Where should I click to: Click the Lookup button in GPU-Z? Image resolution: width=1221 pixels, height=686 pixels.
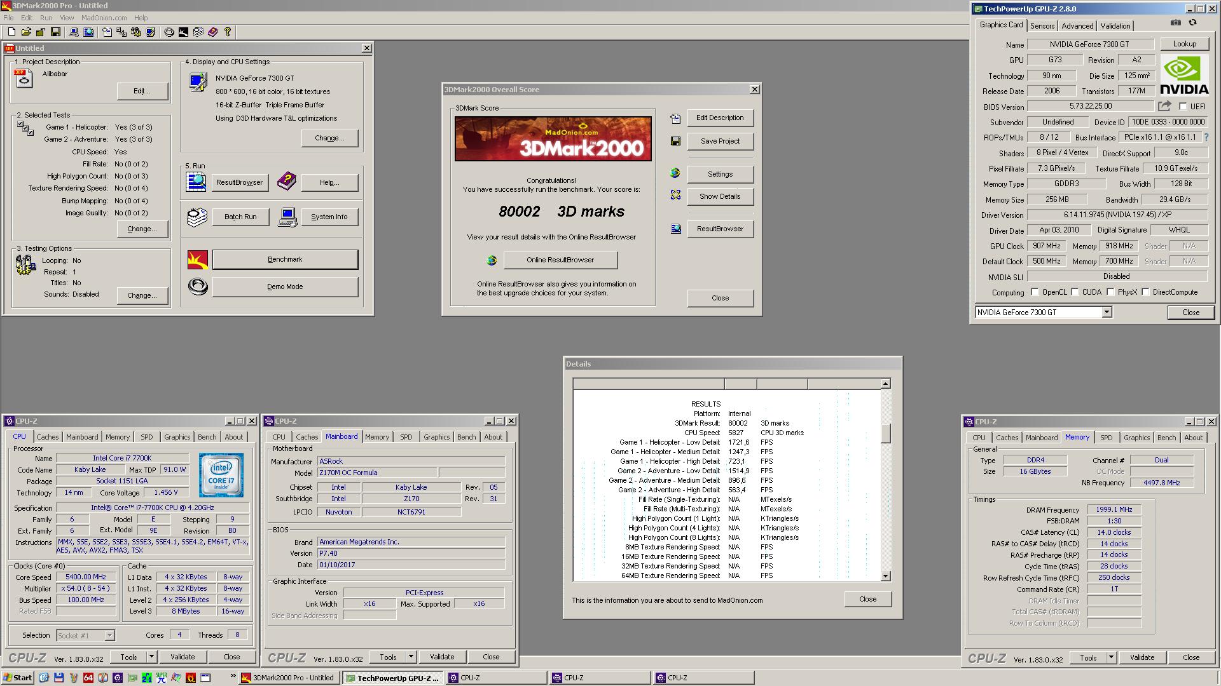1184,44
